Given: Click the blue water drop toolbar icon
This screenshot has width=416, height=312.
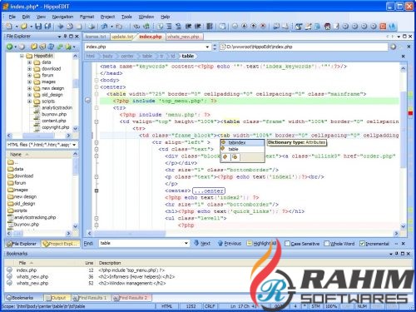Looking at the screenshot, I should [x=392, y=27].
